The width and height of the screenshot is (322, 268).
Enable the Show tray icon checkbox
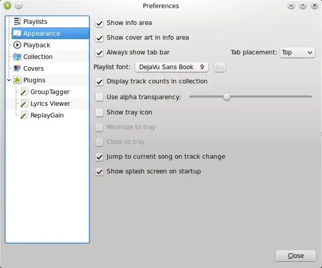point(100,112)
